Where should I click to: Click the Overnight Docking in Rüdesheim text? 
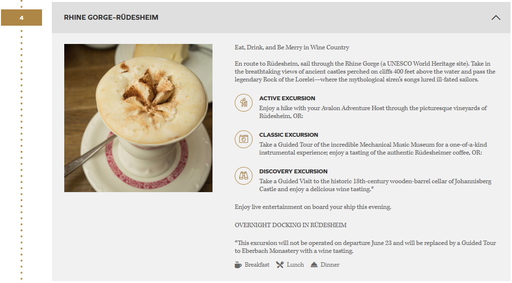point(291,225)
